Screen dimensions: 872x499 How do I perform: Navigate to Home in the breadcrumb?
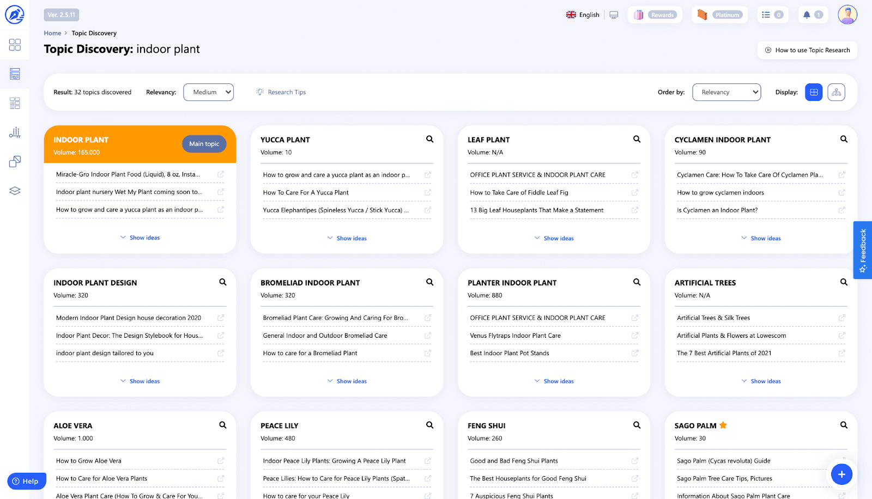click(x=52, y=33)
